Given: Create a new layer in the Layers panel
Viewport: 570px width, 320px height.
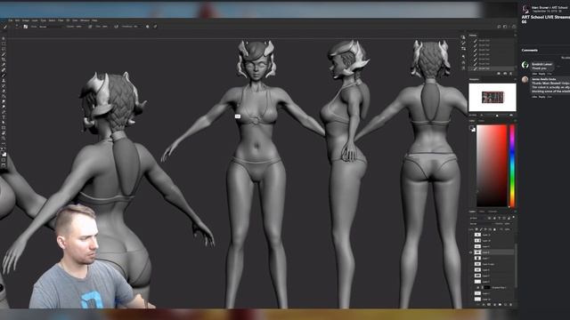Looking at the screenshot, I should [505, 305].
